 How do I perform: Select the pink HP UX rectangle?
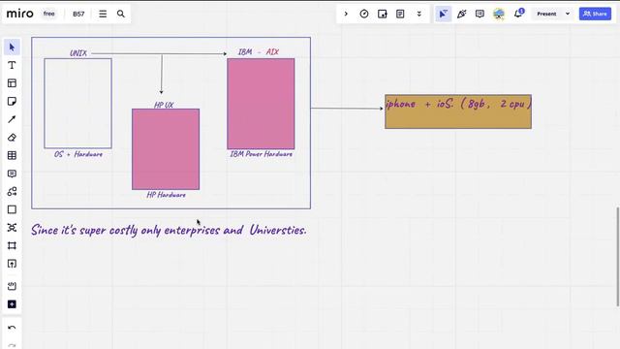pyautogui.click(x=166, y=149)
